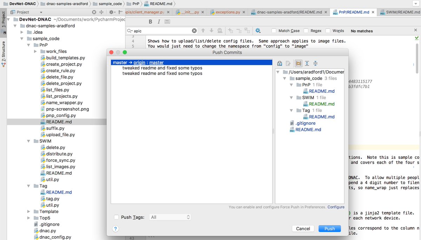Click Expand All icon in Push dialog
Screen dimensions: 421x240
click(307, 63)
